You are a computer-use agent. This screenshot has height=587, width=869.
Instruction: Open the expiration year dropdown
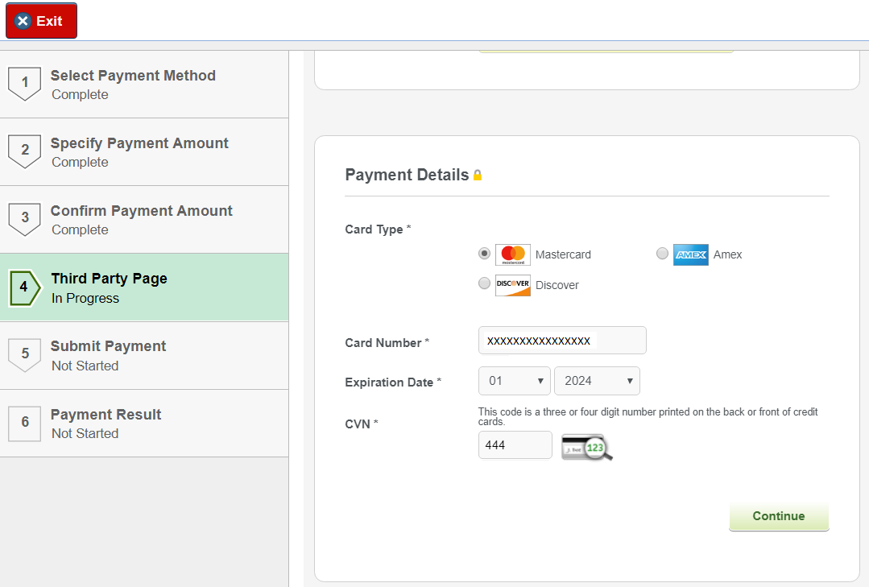(597, 381)
